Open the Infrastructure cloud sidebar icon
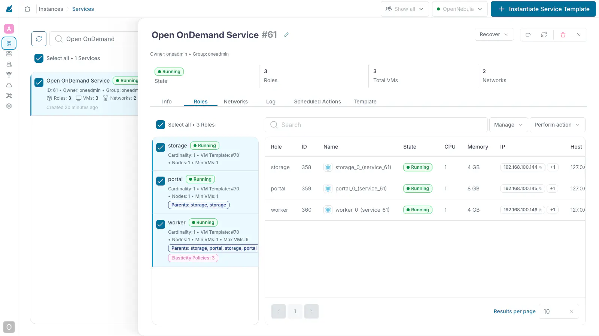599x336 pixels. coord(9,85)
